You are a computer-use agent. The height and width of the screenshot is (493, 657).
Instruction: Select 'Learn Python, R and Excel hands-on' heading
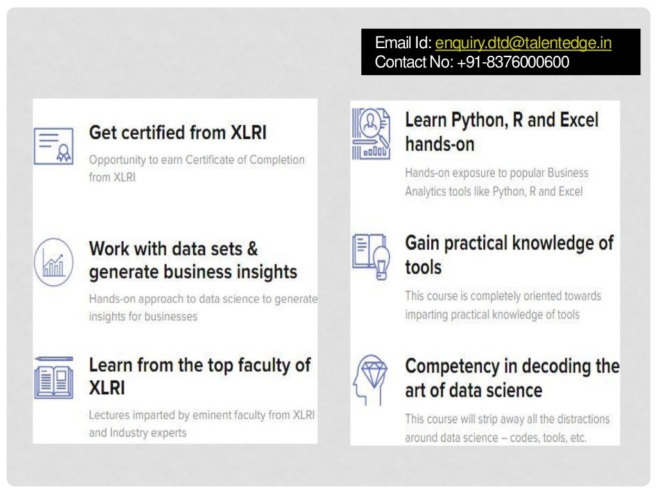[501, 132]
